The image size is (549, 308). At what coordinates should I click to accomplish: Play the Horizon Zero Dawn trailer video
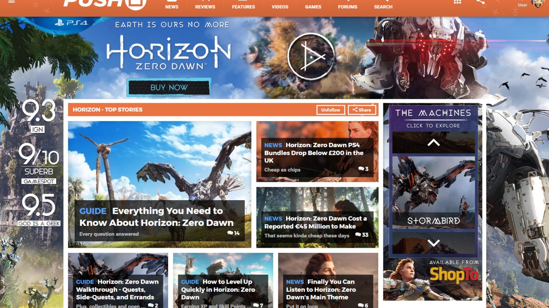311,56
